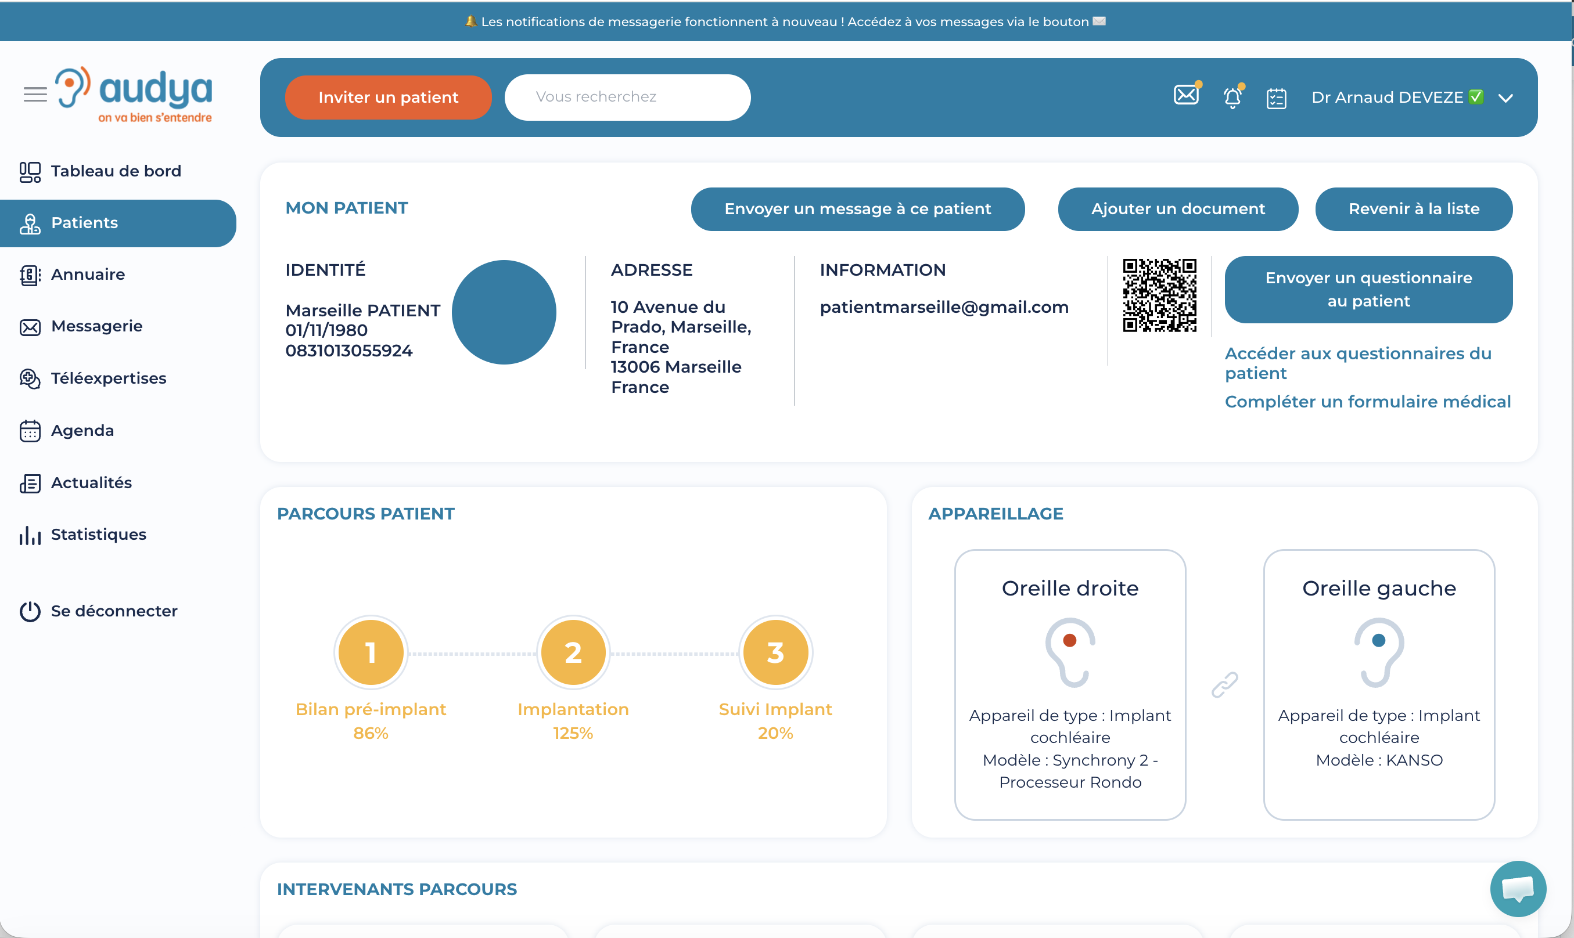This screenshot has height=938, width=1574.
Task: Open the Annuaire section
Action: (x=87, y=275)
